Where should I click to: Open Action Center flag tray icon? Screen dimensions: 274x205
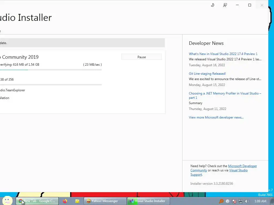[x=234, y=201]
